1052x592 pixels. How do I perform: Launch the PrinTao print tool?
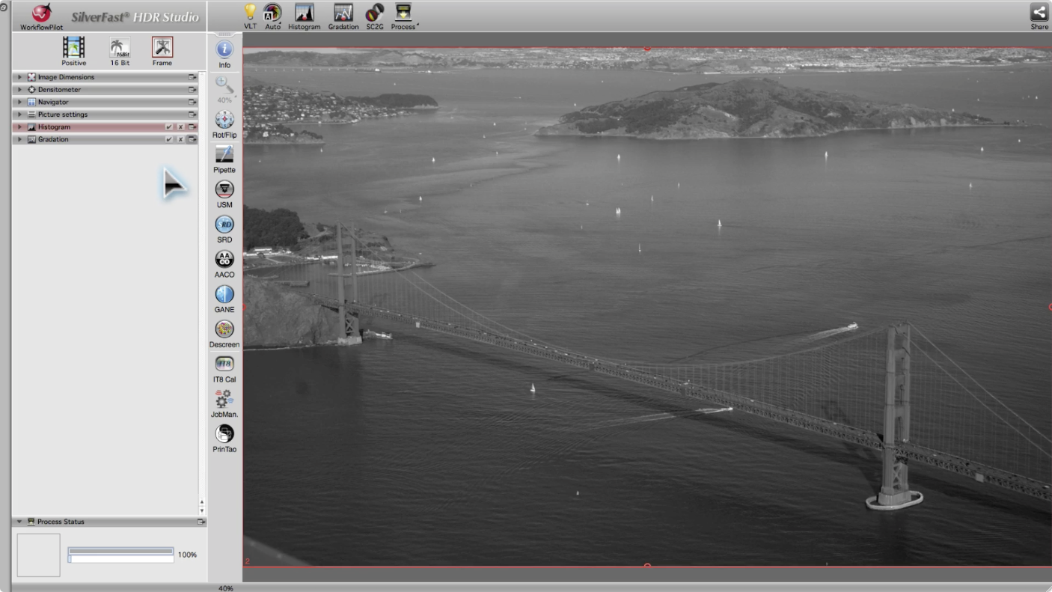coord(224,434)
